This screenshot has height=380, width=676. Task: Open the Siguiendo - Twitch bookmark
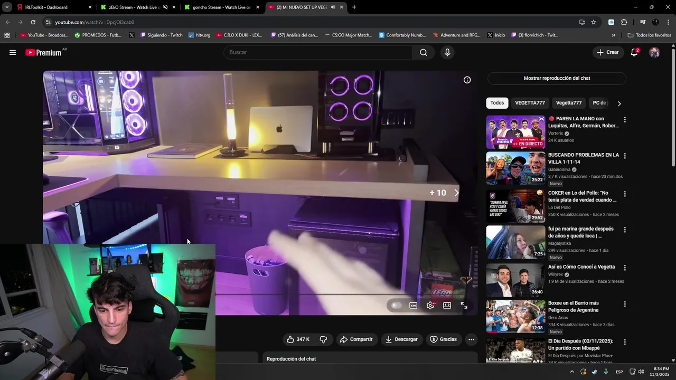tap(162, 35)
